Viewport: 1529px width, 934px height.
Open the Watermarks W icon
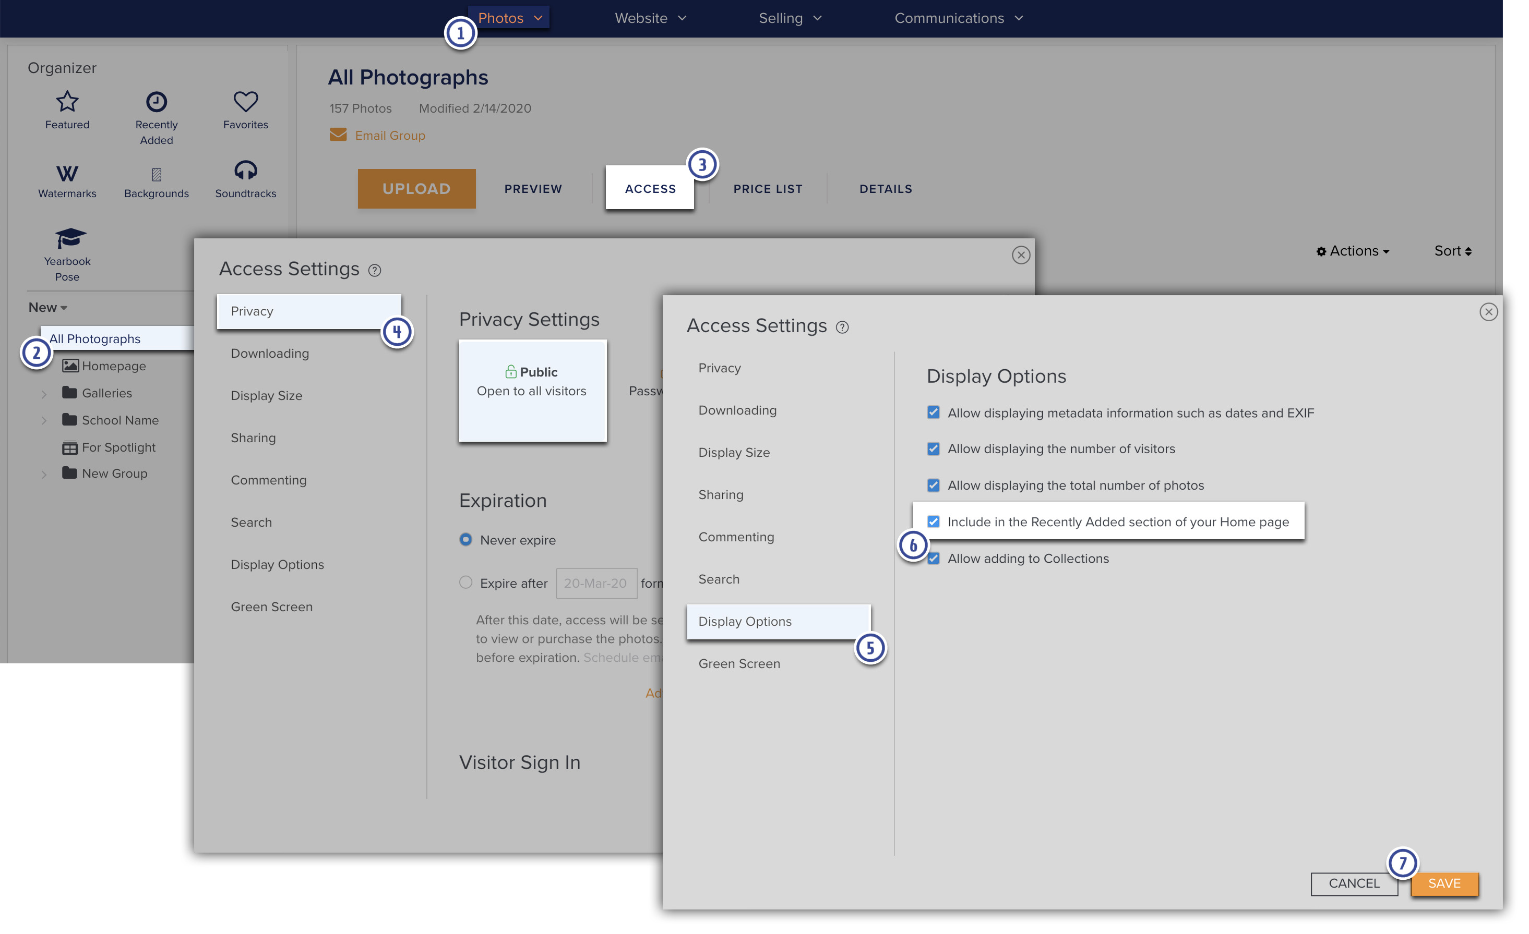pyautogui.click(x=67, y=173)
